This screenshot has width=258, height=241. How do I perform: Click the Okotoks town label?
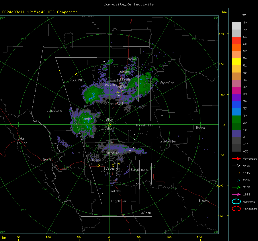point(115,191)
